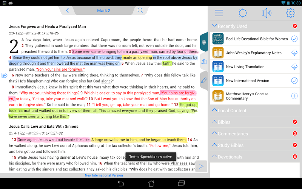The width and height of the screenshot is (302, 189).
Task: Tap red text 'Follow me,'
Action: (x=160, y=146)
